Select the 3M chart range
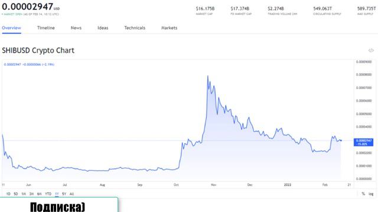The height and width of the screenshot is (212, 378). 31,194
